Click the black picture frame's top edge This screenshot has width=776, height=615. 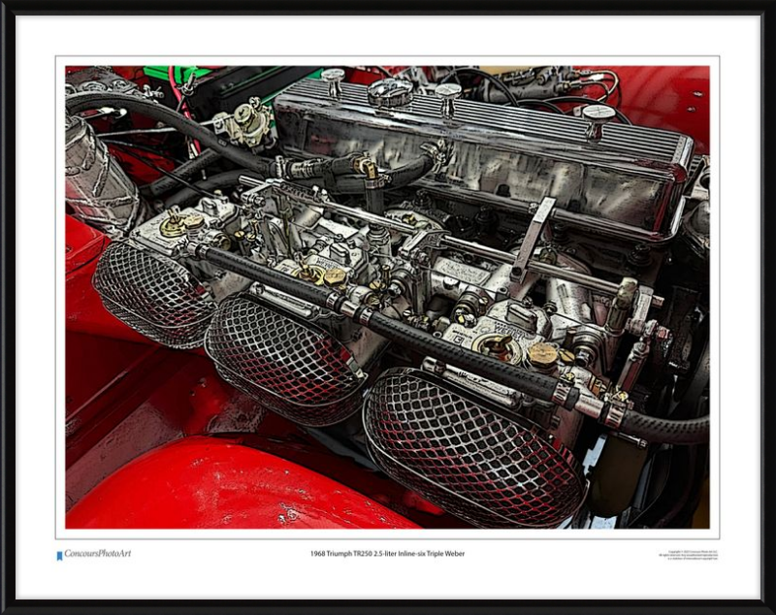(x=388, y=7)
